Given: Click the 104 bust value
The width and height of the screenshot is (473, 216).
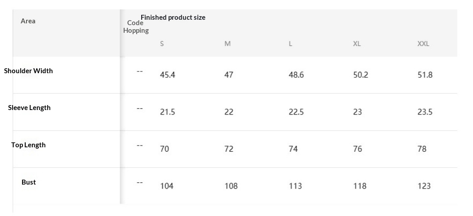Looking at the screenshot, I should 166,186.
